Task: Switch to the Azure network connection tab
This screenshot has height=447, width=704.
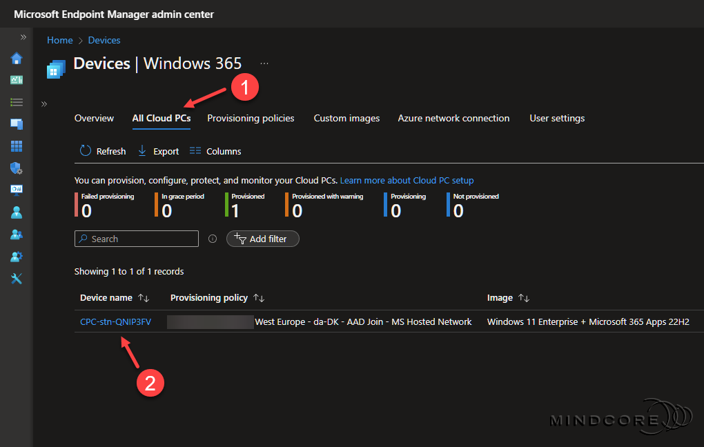Action: pos(453,119)
